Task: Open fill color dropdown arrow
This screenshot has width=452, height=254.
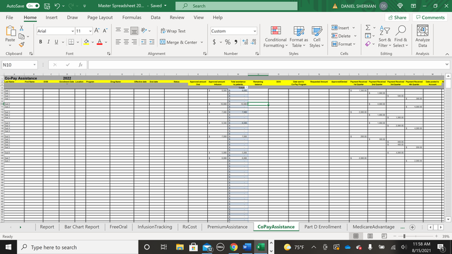Action: tap(93, 42)
